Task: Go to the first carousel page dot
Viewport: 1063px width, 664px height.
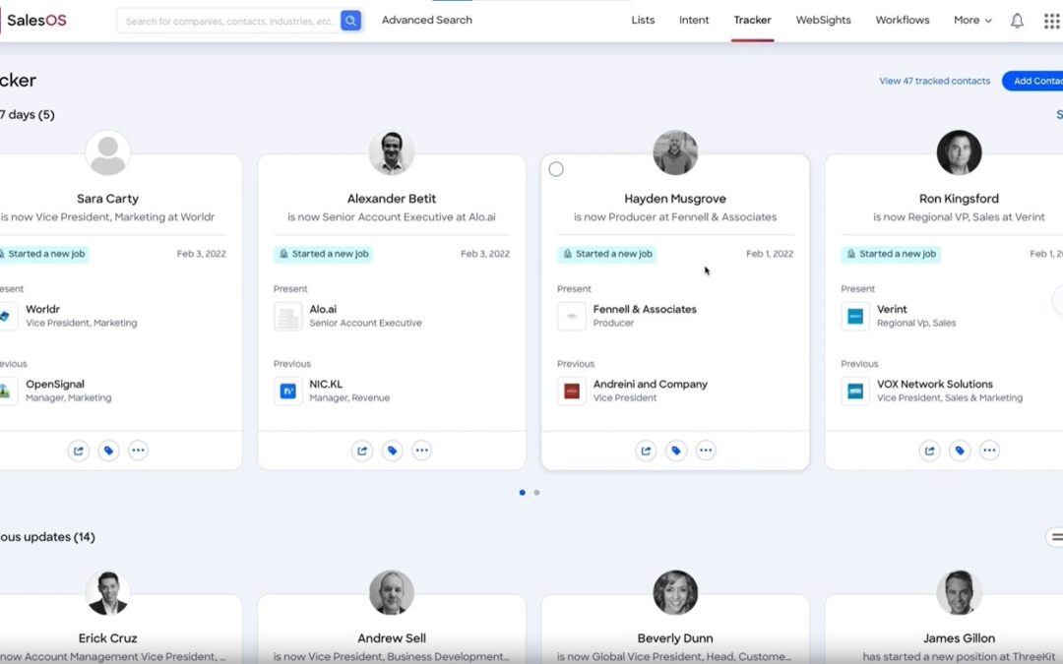Action: point(522,493)
